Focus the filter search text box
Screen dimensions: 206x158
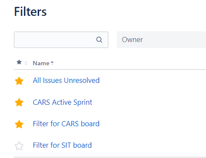click(x=61, y=39)
